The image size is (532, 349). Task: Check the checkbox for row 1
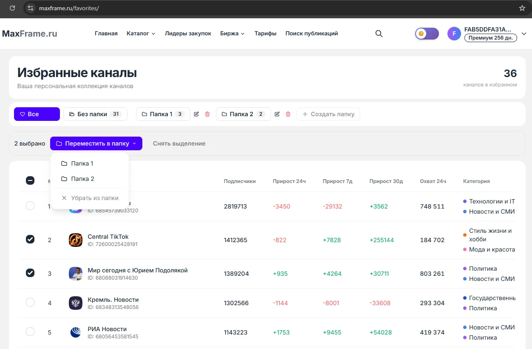[x=30, y=206]
